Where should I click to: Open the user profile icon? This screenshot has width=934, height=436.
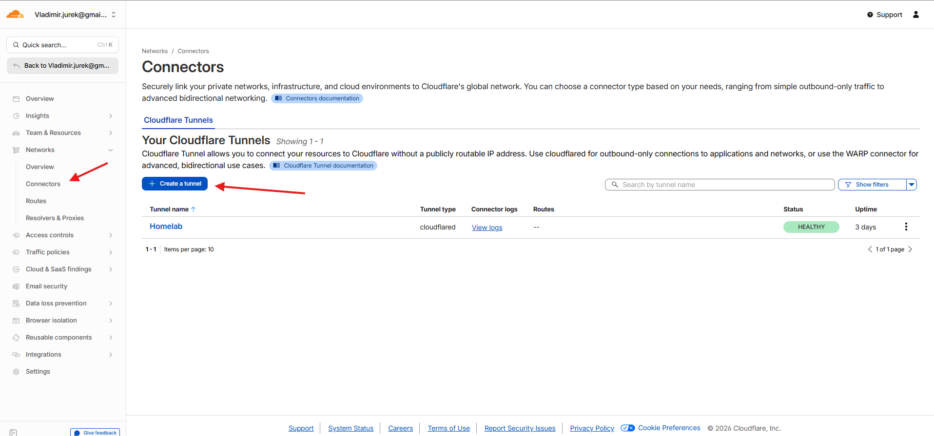click(x=916, y=15)
